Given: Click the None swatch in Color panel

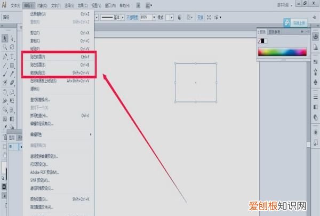Looking at the screenshot, I should [x=260, y=41].
